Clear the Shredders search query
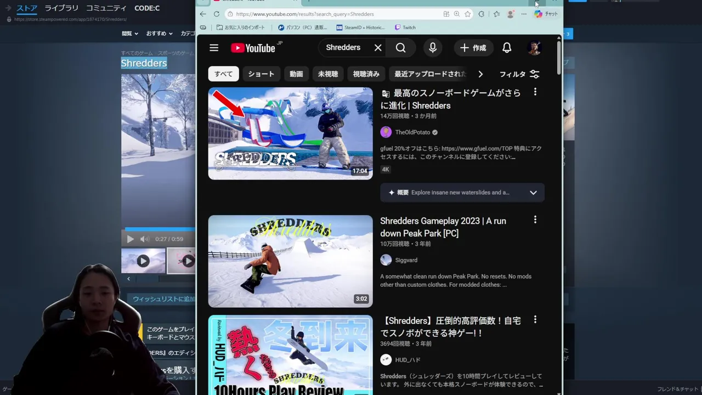This screenshot has width=702, height=395. pos(378,48)
